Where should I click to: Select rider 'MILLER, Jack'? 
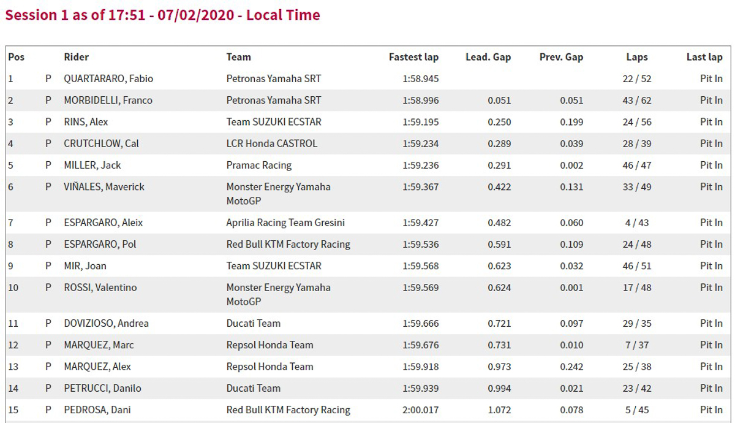92,165
